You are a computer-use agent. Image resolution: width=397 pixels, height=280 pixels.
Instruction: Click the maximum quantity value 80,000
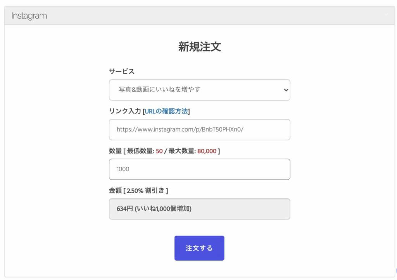[207, 151]
